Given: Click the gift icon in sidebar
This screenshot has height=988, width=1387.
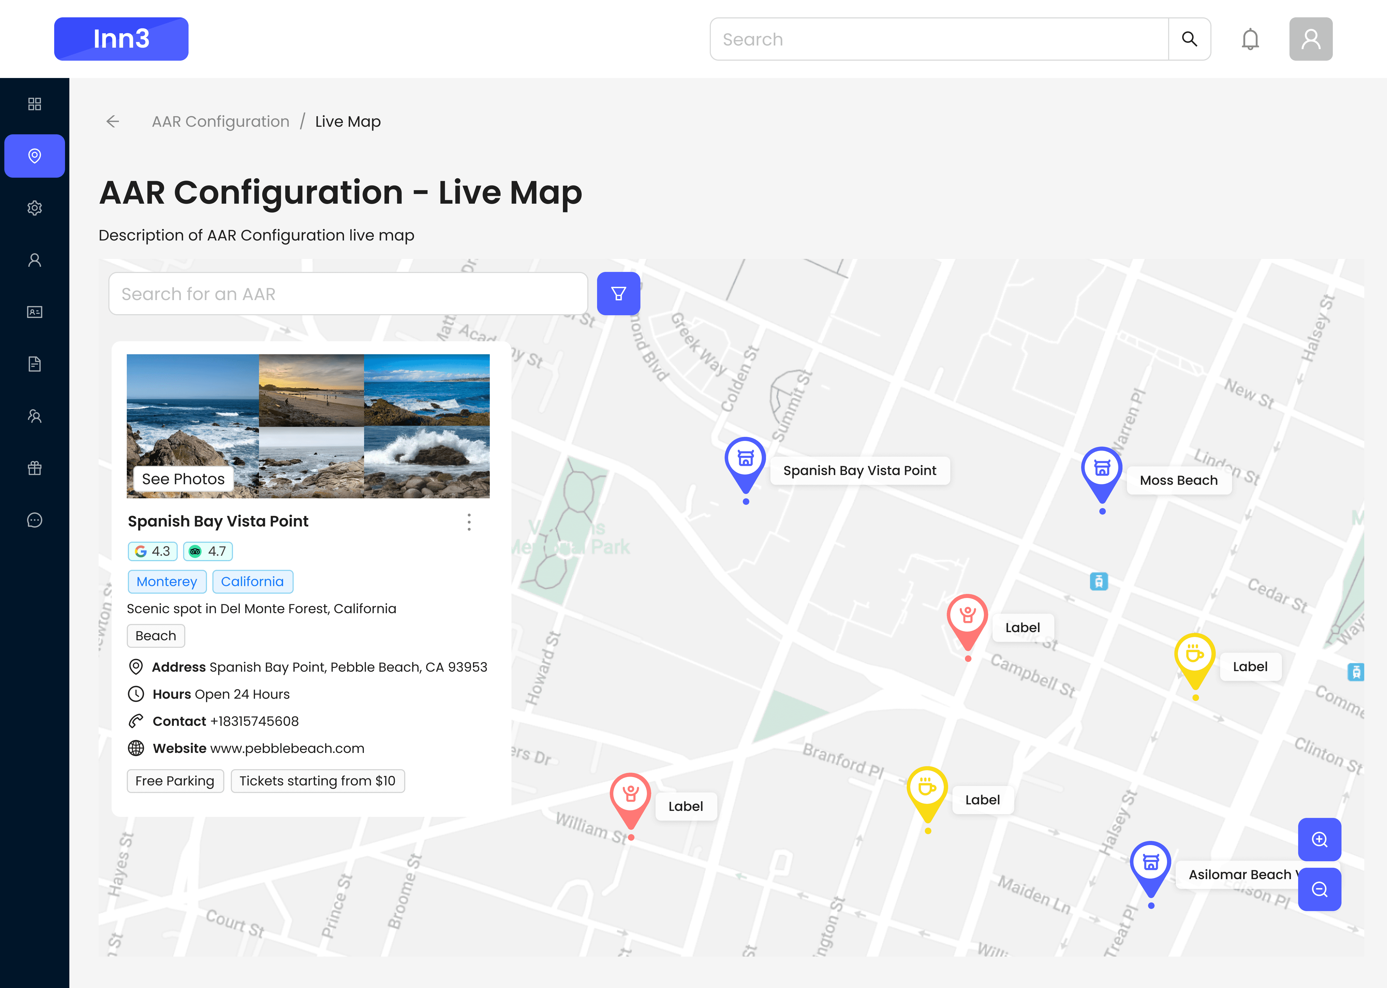Looking at the screenshot, I should 35,468.
